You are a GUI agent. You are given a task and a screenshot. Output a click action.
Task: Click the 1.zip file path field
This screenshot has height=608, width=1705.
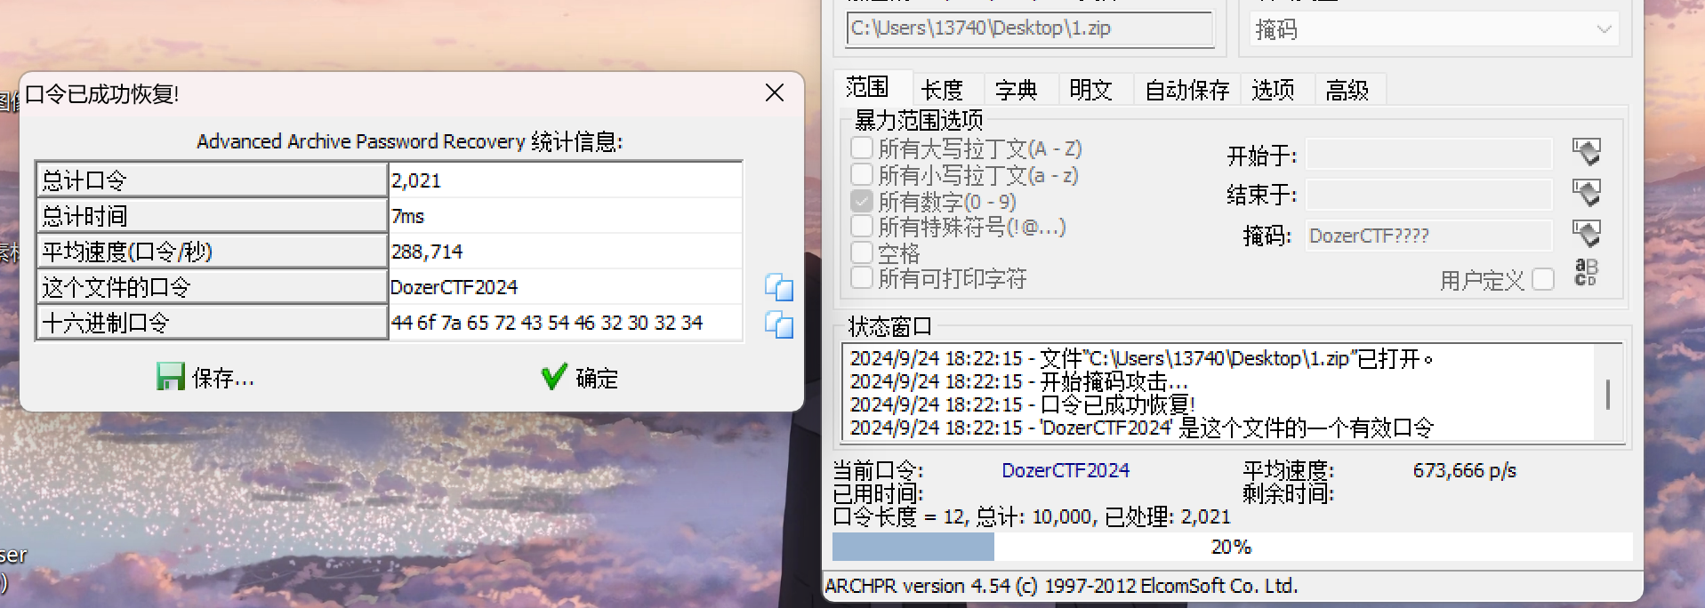click(x=1030, y=28)
